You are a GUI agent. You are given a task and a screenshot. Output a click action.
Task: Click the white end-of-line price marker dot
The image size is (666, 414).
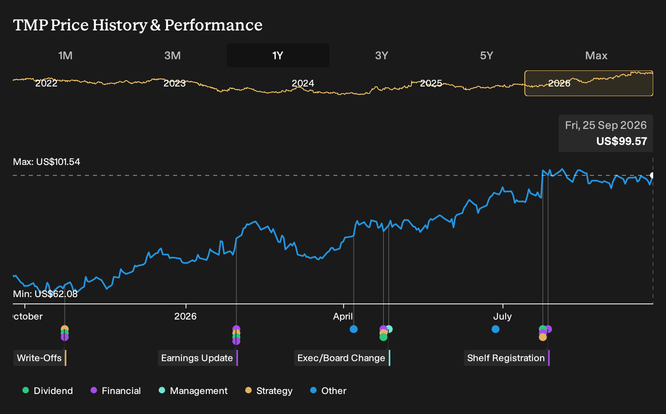[x=652, y=175]
